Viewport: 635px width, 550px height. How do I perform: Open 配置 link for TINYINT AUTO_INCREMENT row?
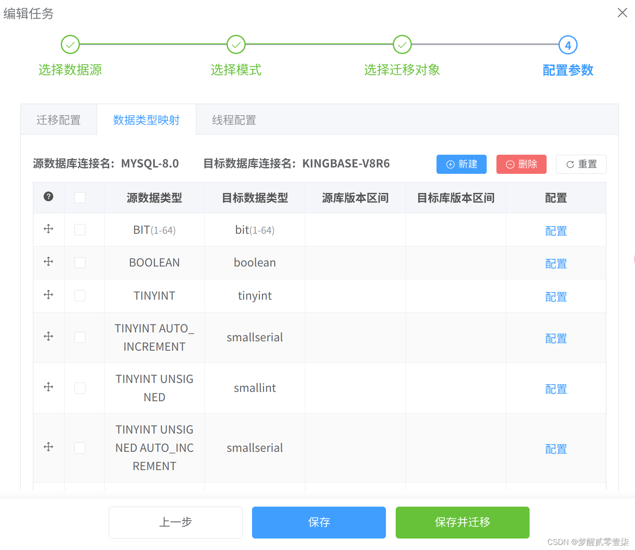point(556,338)
